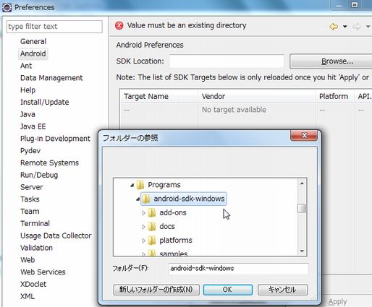372x307 pixels.
Task: Open Install/Update preferences
Action: coord(45,102)
